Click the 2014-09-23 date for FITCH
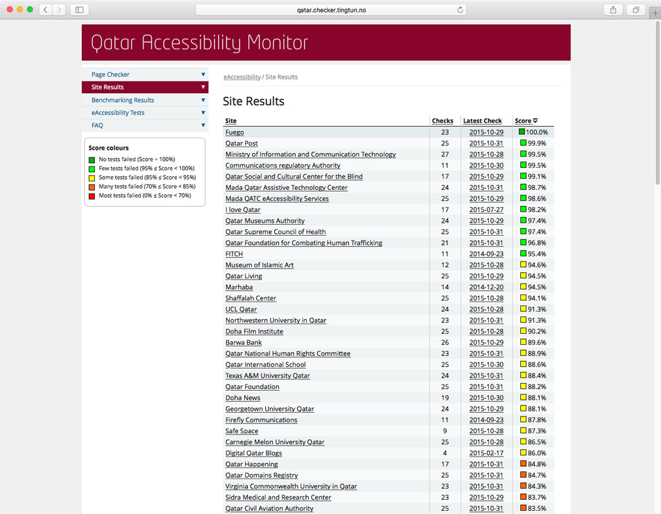This screenshot has width=661, height=514. (487, 254)
